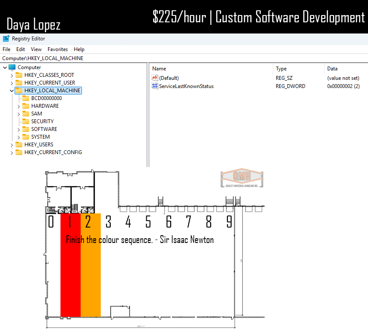
Task: Click the SECURITY folder icon
Action: (26, 121)
